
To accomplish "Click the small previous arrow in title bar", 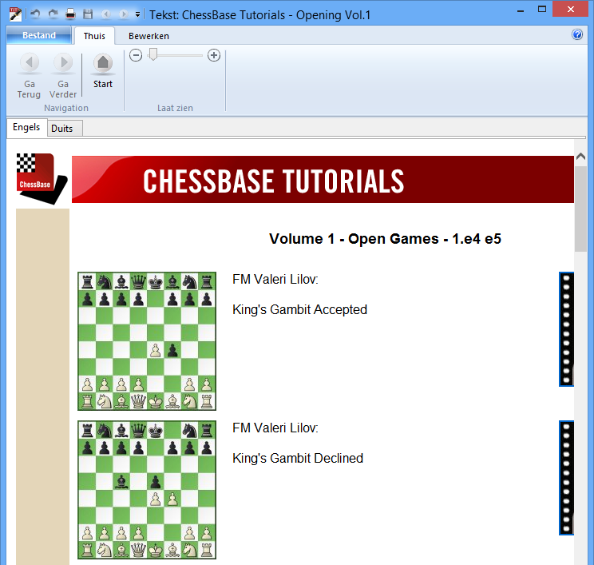I will (105, 14).
